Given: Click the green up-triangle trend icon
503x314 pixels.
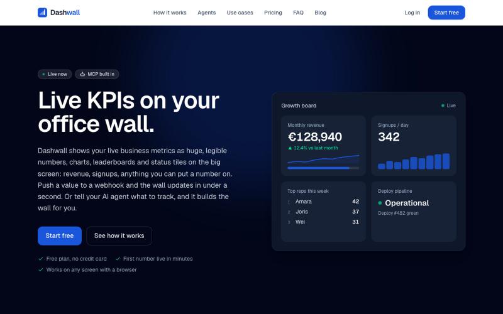Looking at the screenshot, I should (290, 148).
